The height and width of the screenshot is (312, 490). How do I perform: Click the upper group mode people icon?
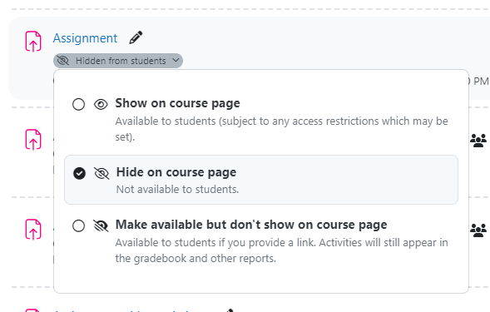[x=478, y=141]
